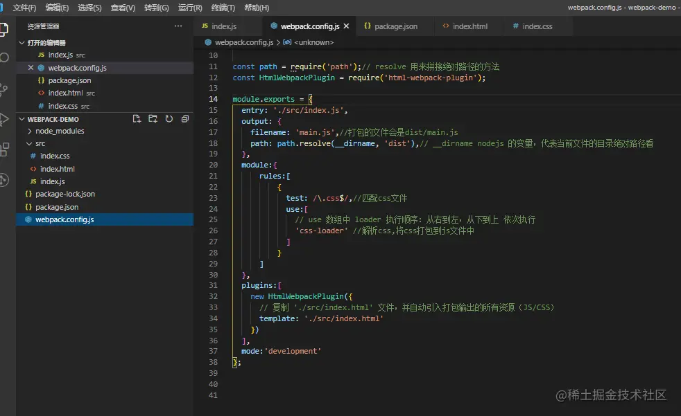Close webpack.config.js in open editors list

coord(31,68)
